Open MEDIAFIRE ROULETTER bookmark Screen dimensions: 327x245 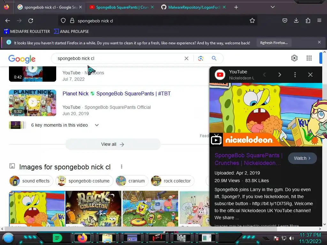coord(27,32)
